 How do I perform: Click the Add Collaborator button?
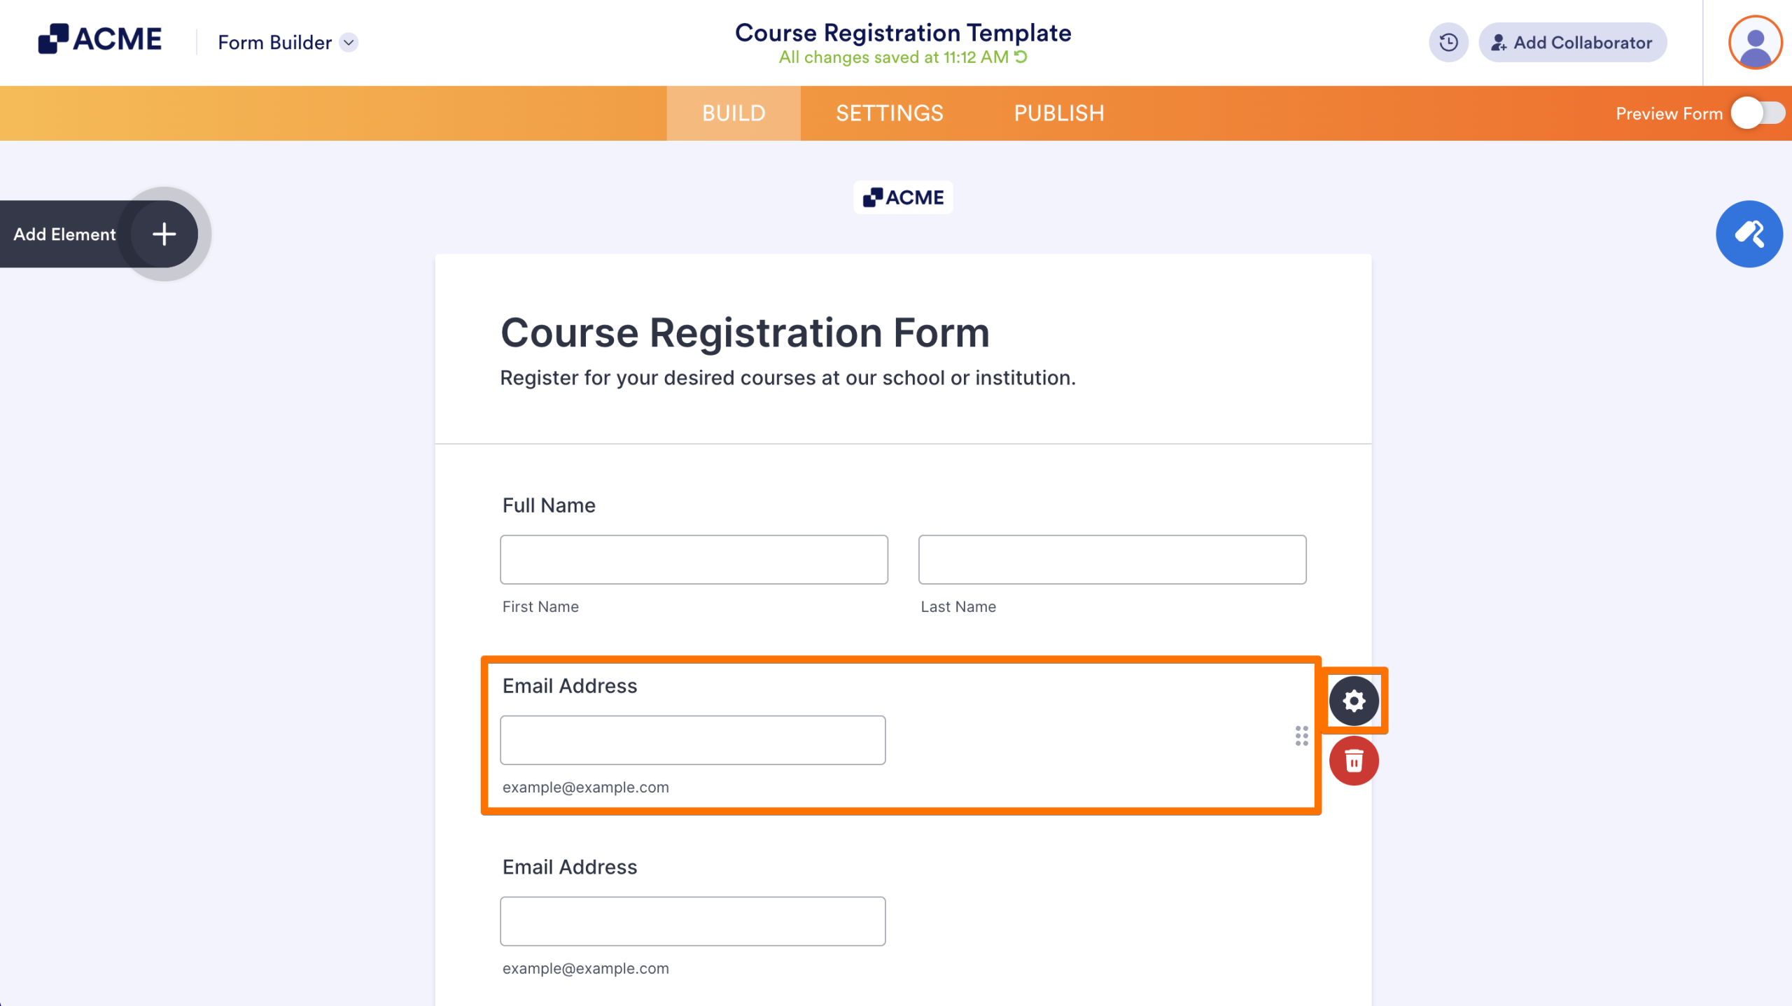click(x=1572, y=42)
